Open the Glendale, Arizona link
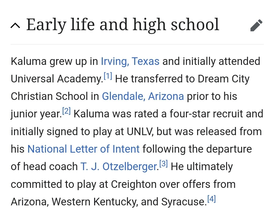Viewport: 274px width, 215px height. coord(143,96)
